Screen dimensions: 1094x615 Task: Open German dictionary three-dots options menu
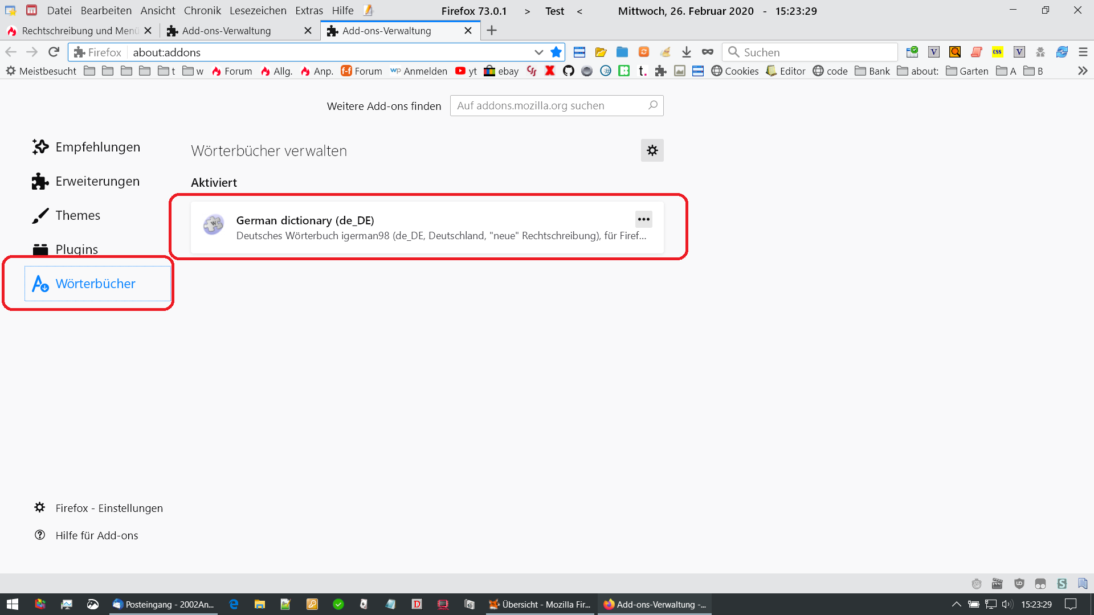point(643,219)
